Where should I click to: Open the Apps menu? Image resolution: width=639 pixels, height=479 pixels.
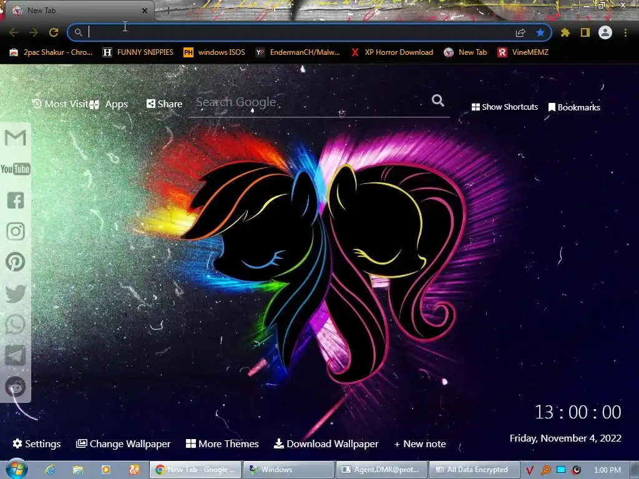coord(110,104)
